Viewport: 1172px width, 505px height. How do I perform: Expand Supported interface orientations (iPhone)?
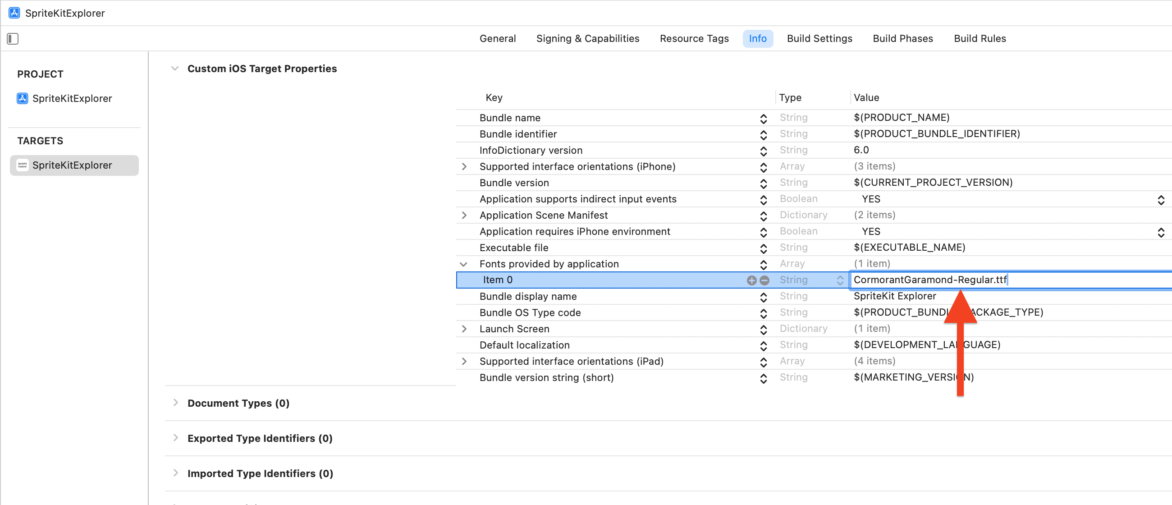coord(463,166)
